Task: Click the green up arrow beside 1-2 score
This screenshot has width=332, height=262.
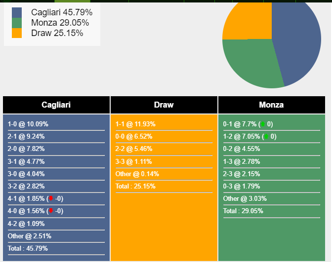Action: (266, 137)
